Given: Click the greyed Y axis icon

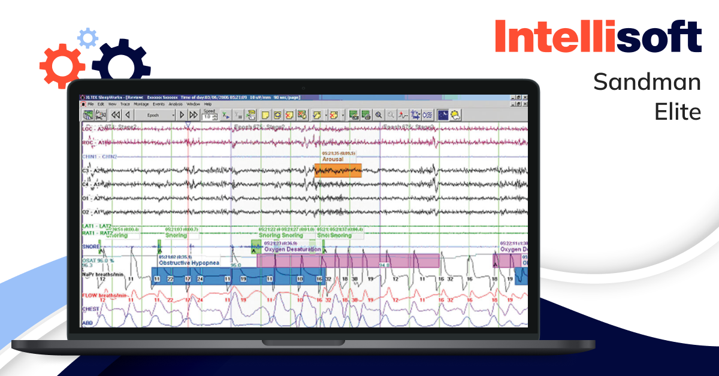Looking at the screenshot, I should [x=237, y=114].
